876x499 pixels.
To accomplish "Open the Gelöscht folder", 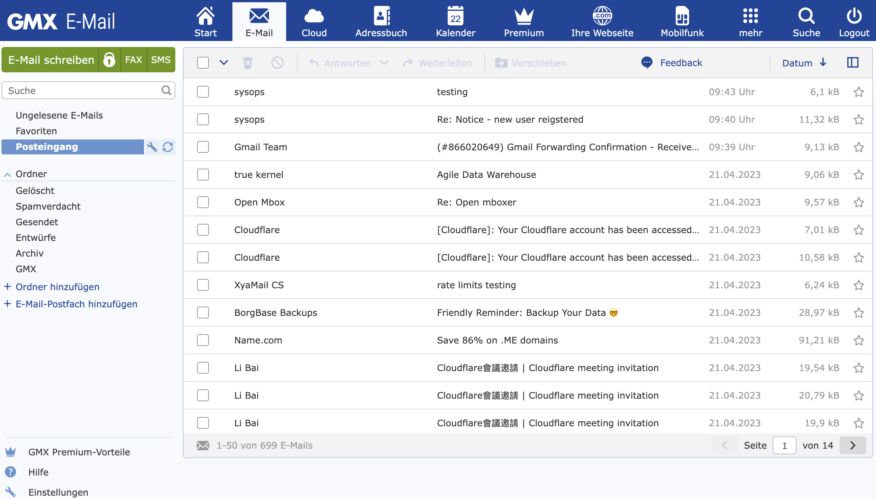I will click(x=35, y=191).
